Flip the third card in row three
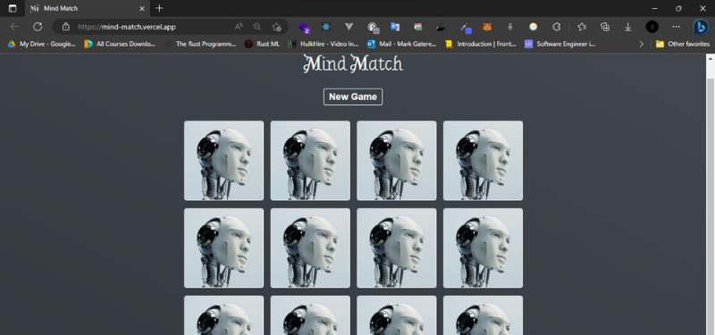This screenshot has width=715, height=335. coord(396,315)
